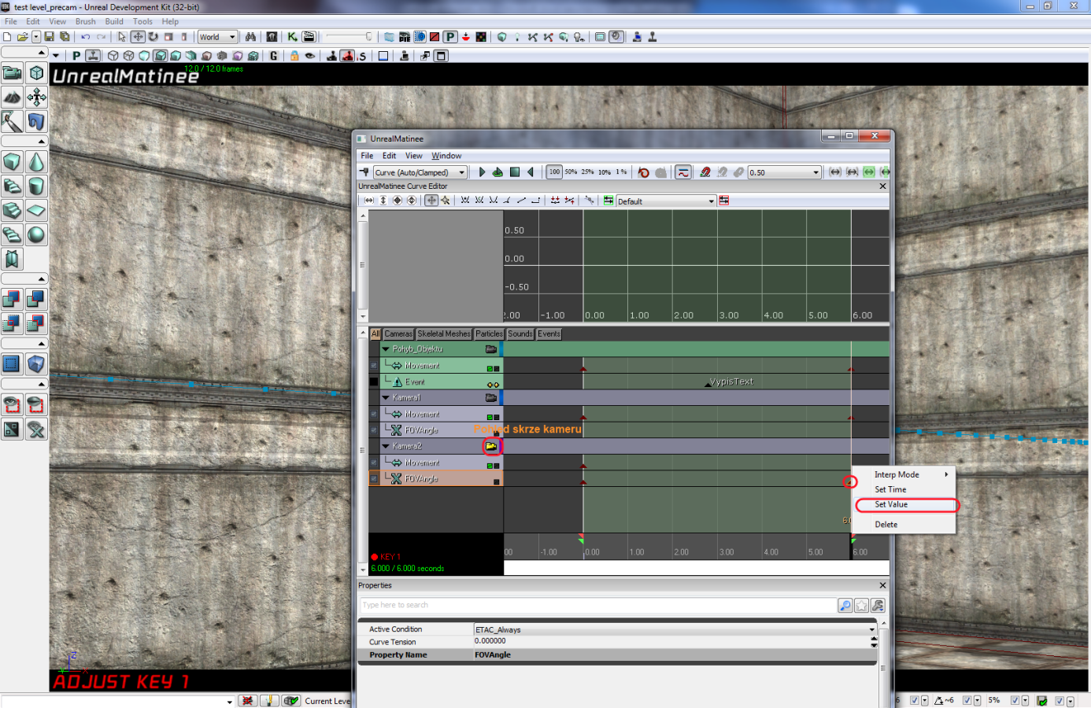The image size is (1091, 708).
Task: Toggle the Kamera1 FOVAngle track checkbox
Action: click(x=374, y=430)
